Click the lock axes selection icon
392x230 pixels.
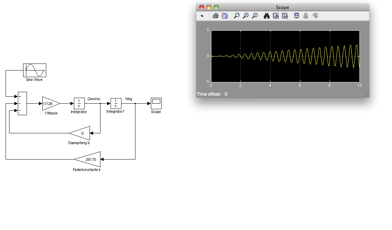click(306, 16)
